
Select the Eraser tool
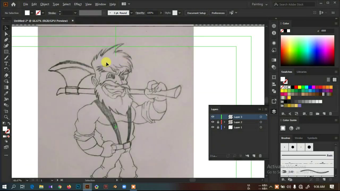pyautogui.click(x=6, y=76)
